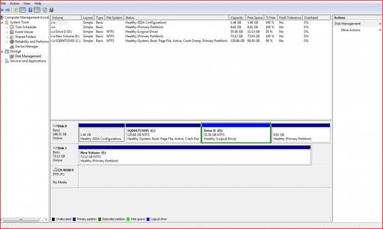The height and width of the screenshot is (229, 383).
Task: Open the File menu
Action: click(3, 4)
